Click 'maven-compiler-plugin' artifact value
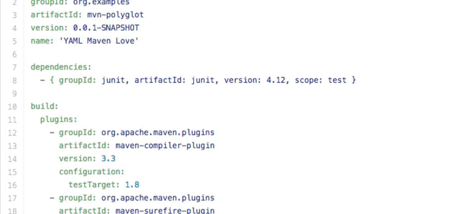The height and width of the screenshot is (214, 475). tap(165, 146)
